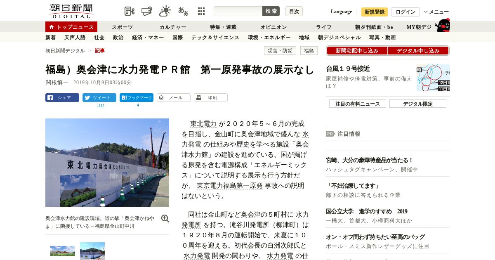Select 政治 in the sub navigation

[x=118, y=38]
